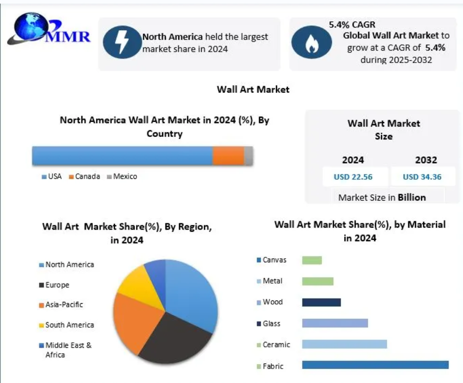Click the dark navy bar beside Wood
463x383 pixels.
point(321,302)
